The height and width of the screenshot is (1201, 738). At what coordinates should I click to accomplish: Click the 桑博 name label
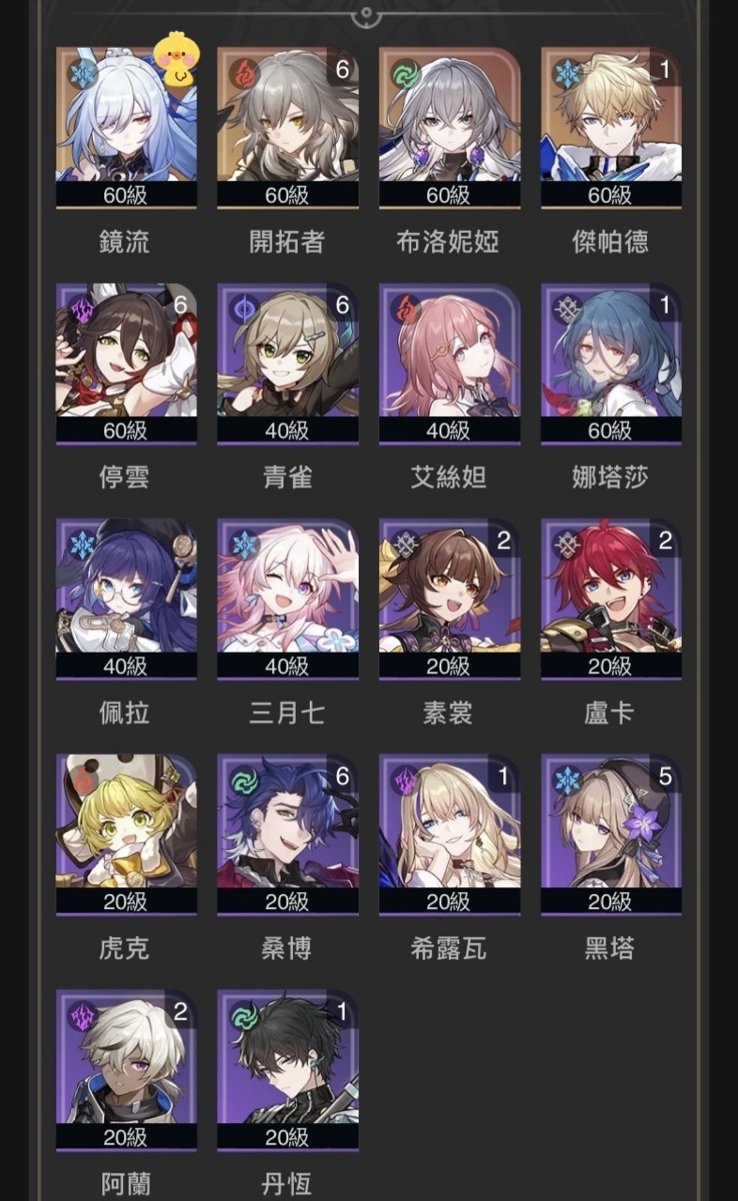pyautogui.click(x=287, y=948)
